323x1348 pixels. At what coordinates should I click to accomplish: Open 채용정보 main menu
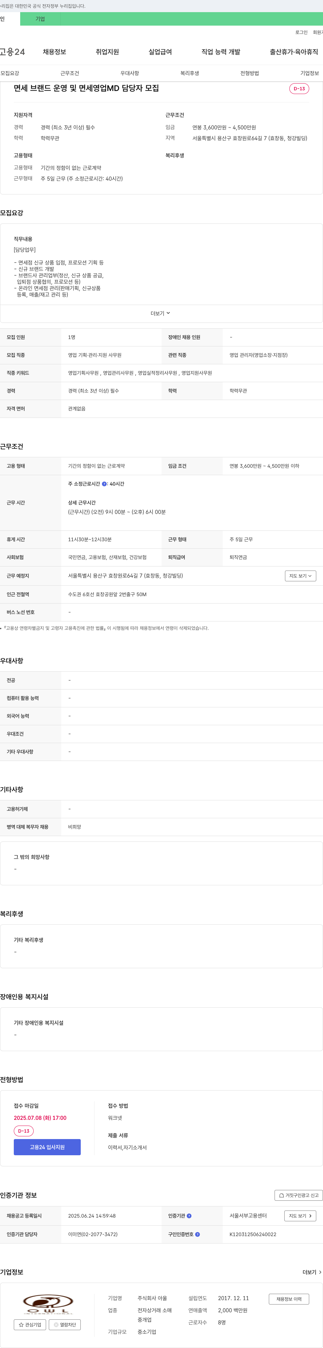tap(55, 52)
